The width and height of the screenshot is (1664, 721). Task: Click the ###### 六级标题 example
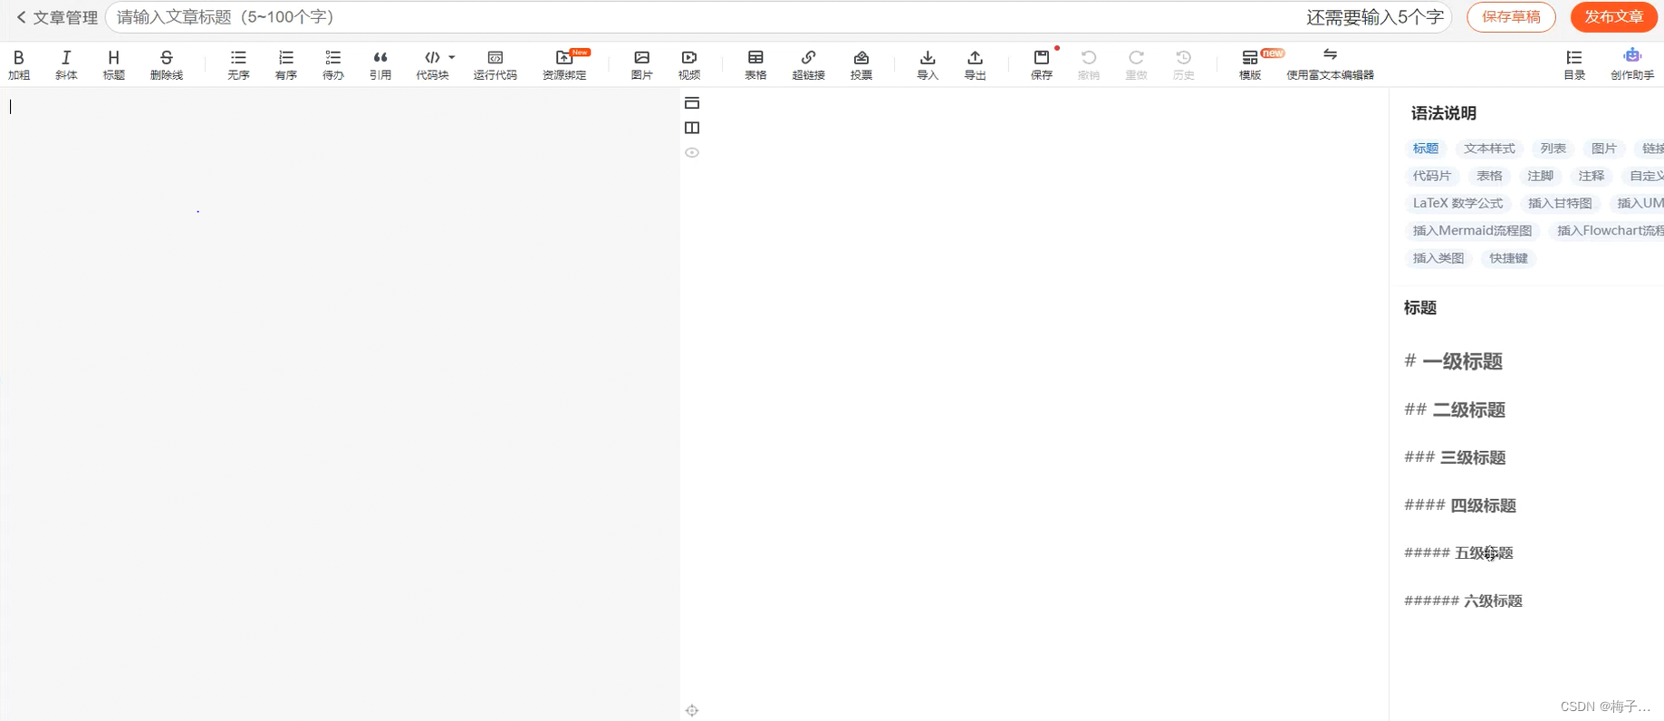(1463, 601)
